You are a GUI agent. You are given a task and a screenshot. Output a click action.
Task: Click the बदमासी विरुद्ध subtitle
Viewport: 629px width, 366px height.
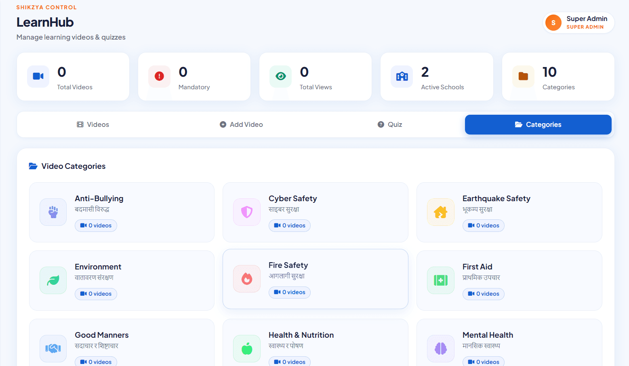(x=92, y=209)
